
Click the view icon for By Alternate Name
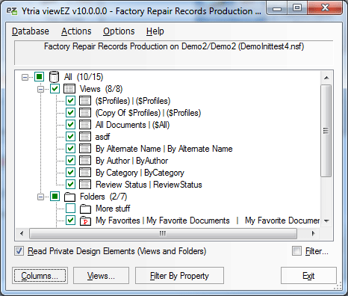(x=85, y=149)
